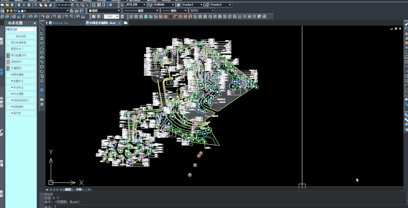Expand the 手动标注 group

(21, 88)
